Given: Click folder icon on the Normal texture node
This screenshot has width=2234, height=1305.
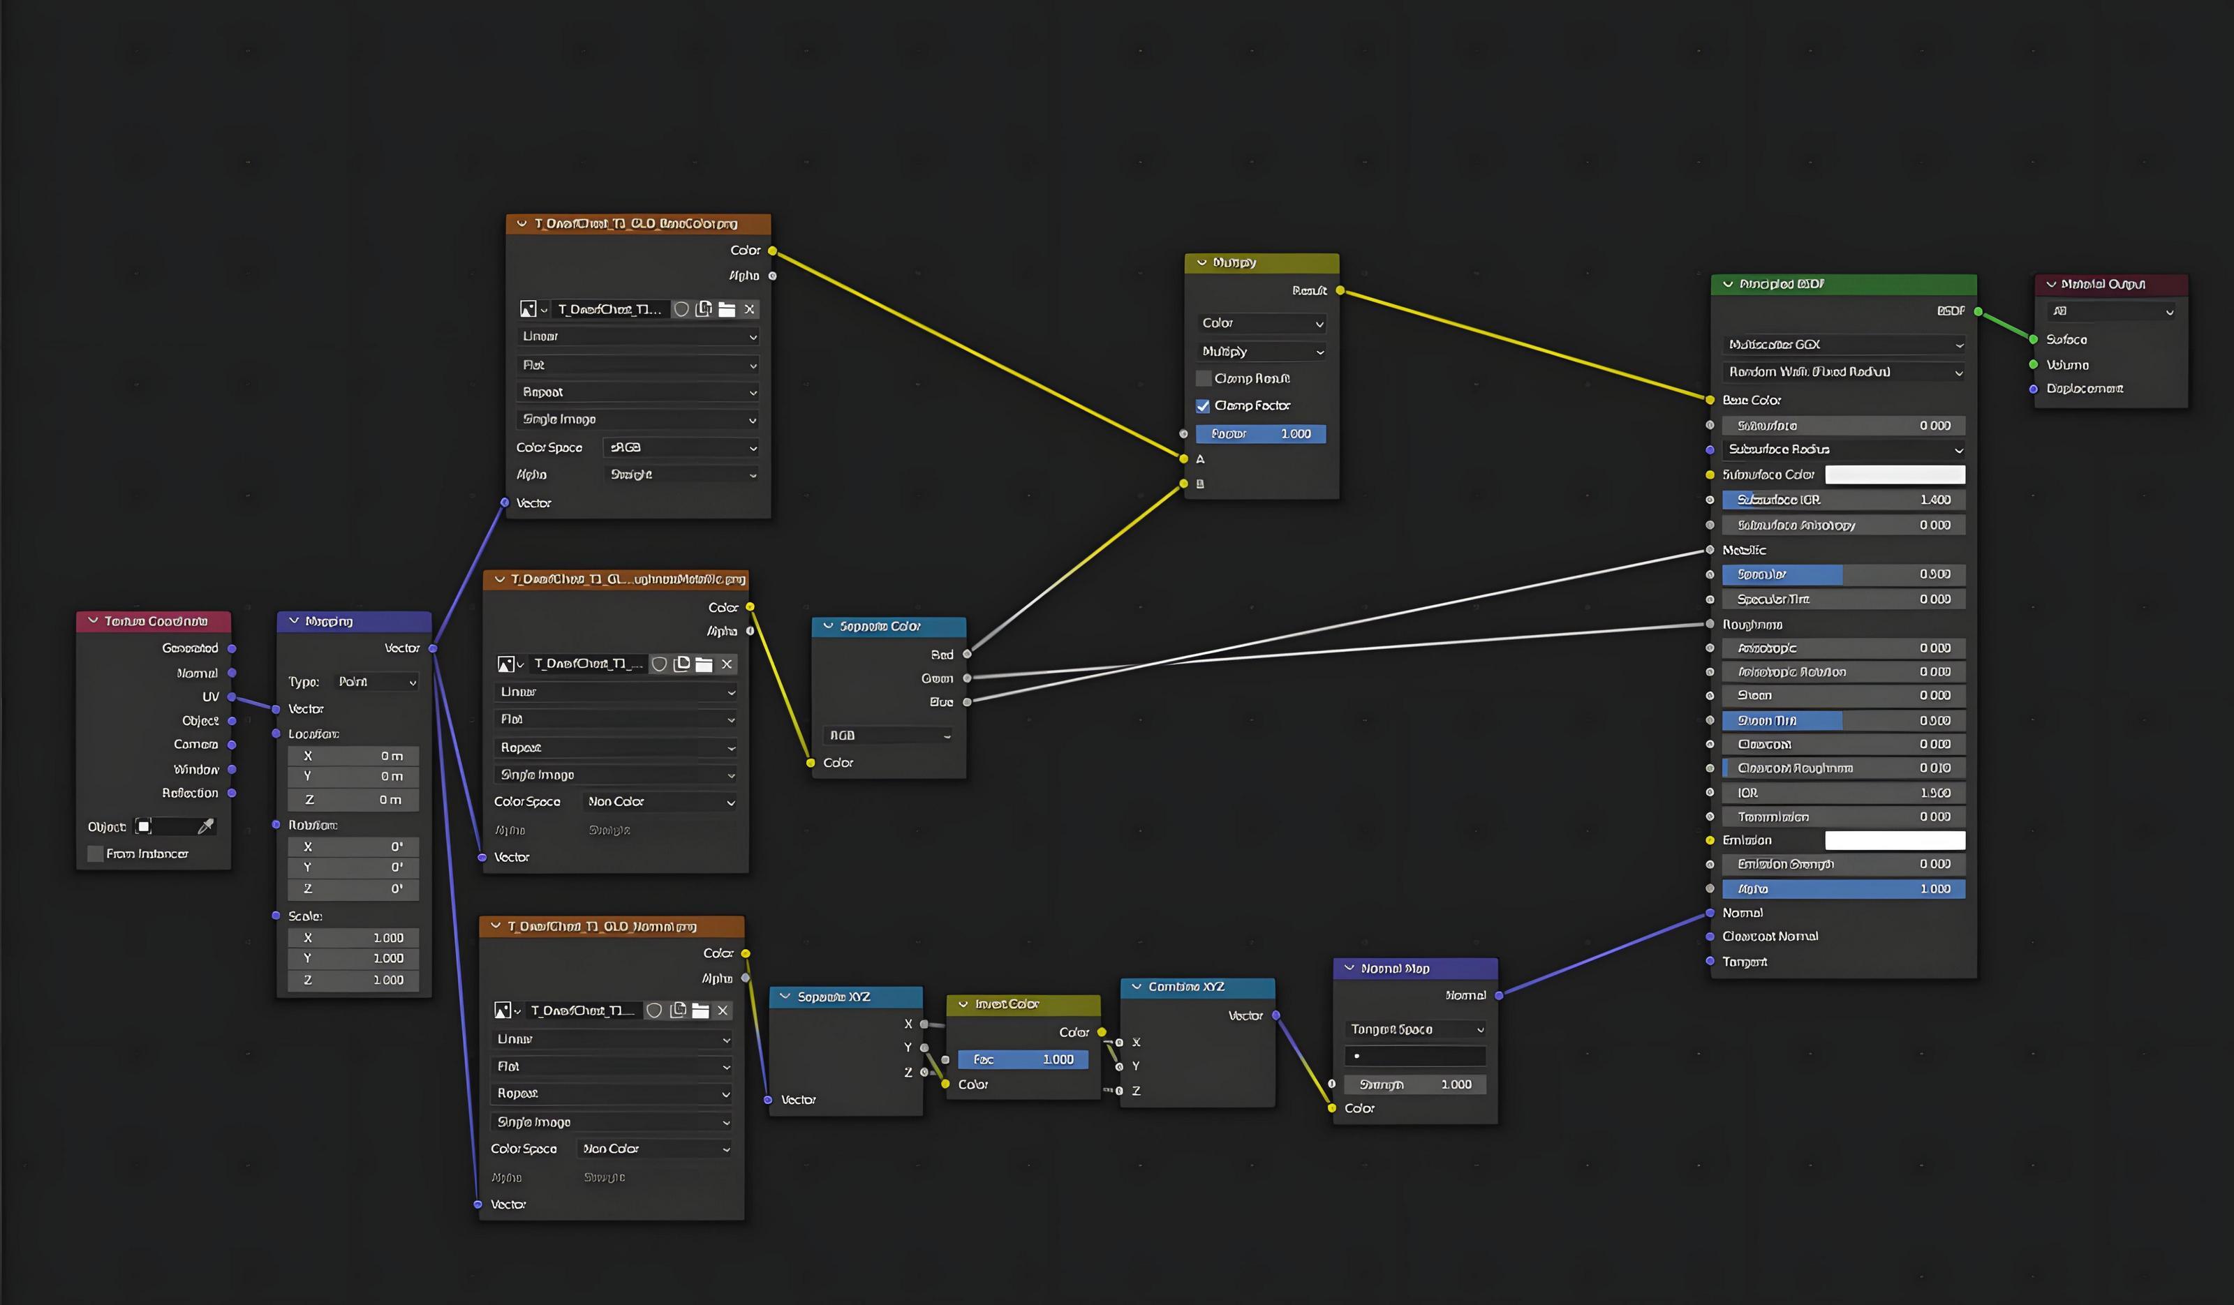Looking at the screenshot, I should [x=700, y=1011].
